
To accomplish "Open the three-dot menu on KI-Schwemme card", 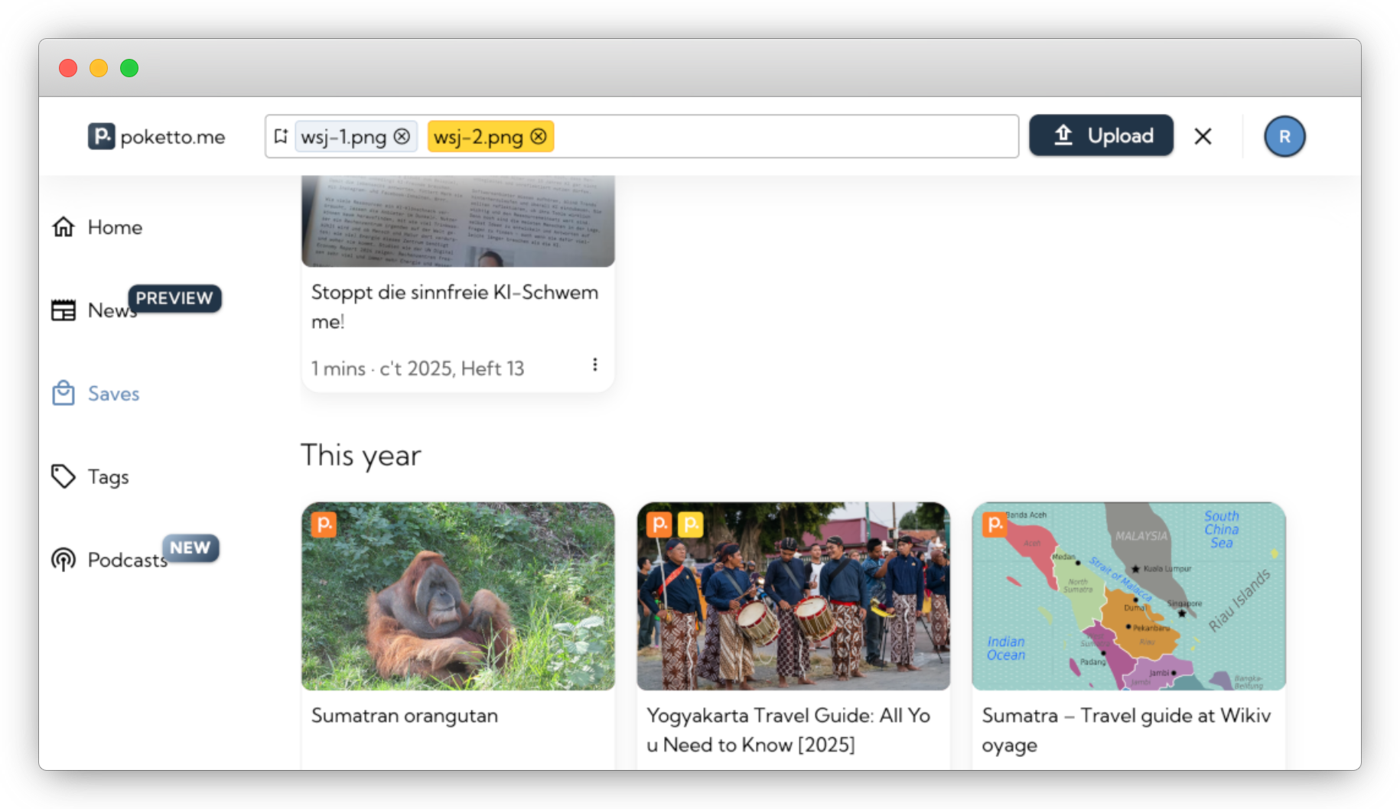I will click(594, 365).
